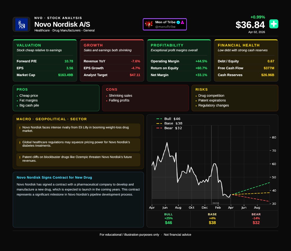Click the Novo Nordisk A/S company title
291x251 pixels.
pos(62,24)
